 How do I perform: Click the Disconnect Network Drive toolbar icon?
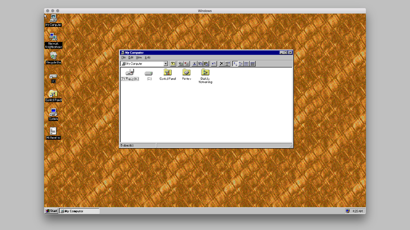186,64
